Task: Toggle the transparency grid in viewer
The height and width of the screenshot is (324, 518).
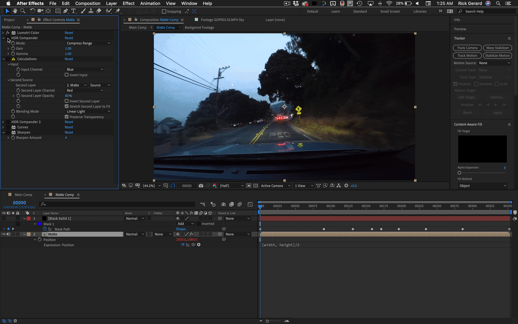Action: (x=256, y=186)
